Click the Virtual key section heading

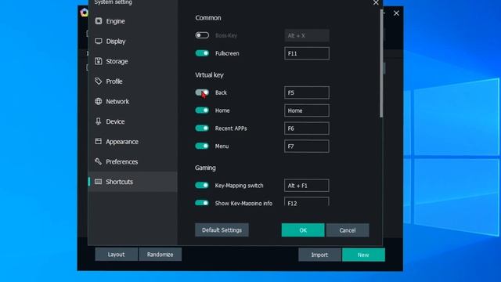pyautogui.click(x=209, y=75)
